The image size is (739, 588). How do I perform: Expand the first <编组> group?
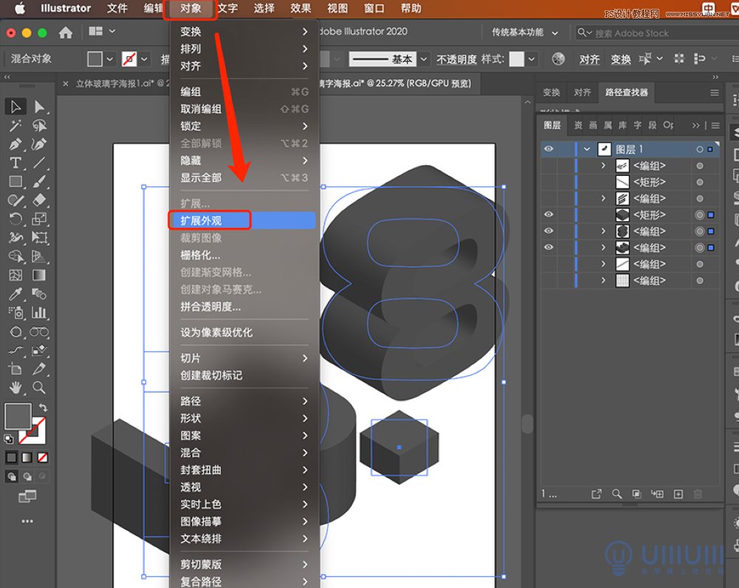pyautogui.click(x=604, y=166)
